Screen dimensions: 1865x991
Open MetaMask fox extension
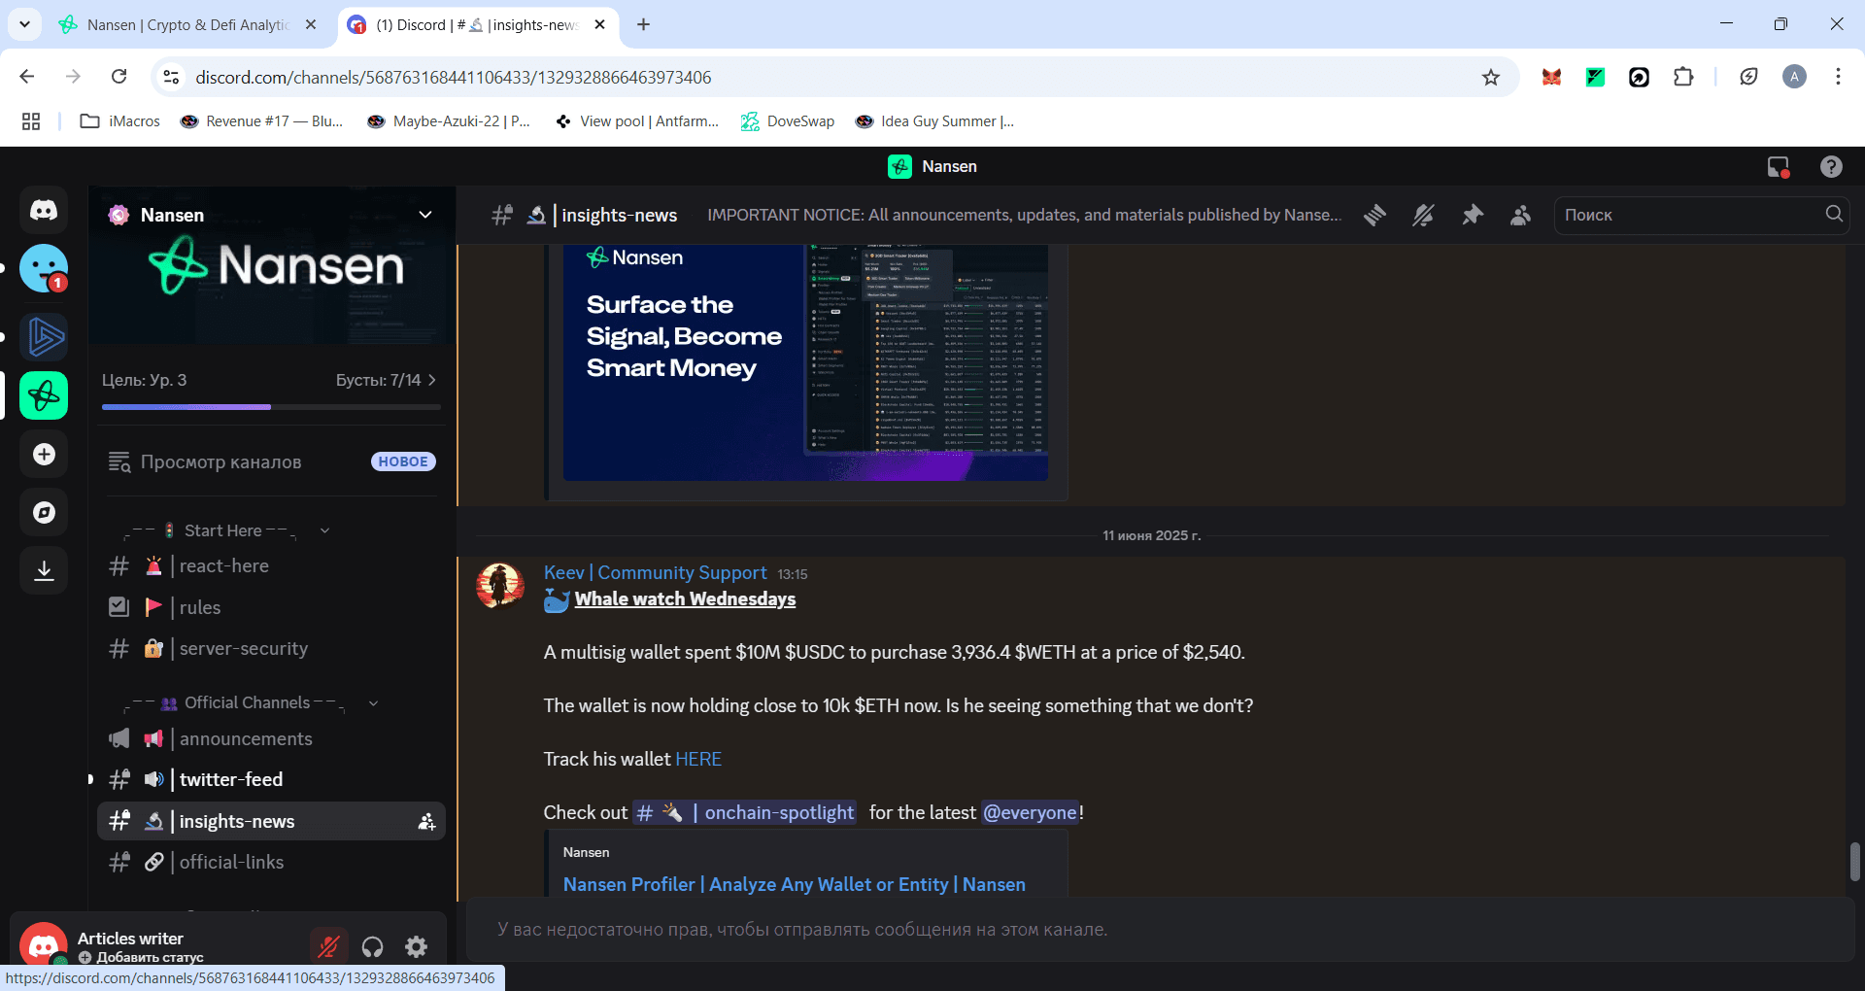click(1551, 77)
